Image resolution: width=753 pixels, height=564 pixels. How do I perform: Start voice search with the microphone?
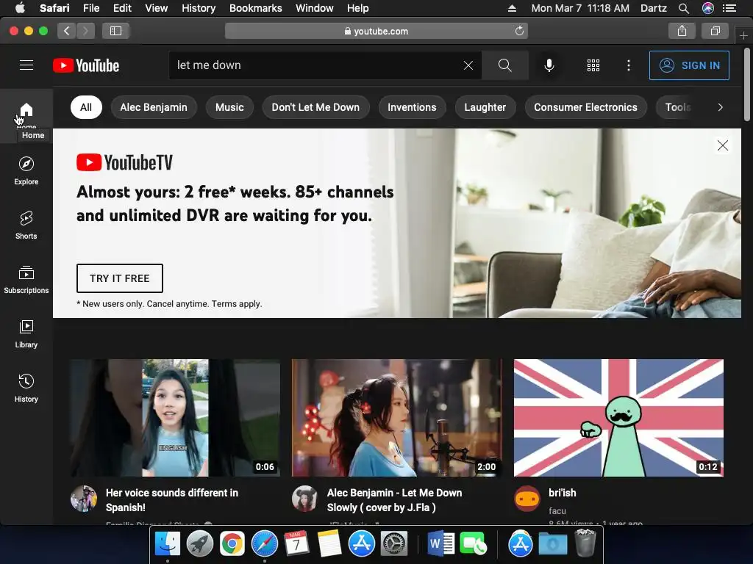tap(549, 65)
